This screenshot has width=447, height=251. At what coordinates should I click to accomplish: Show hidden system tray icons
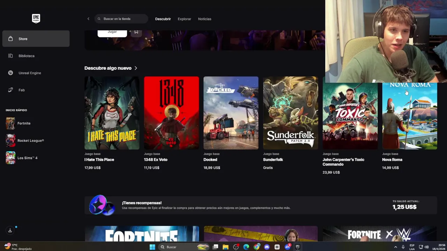coord(395,247)
